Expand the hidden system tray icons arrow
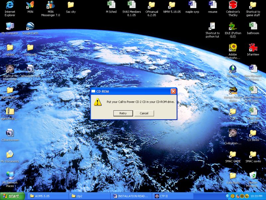 [x=228, y=196]
